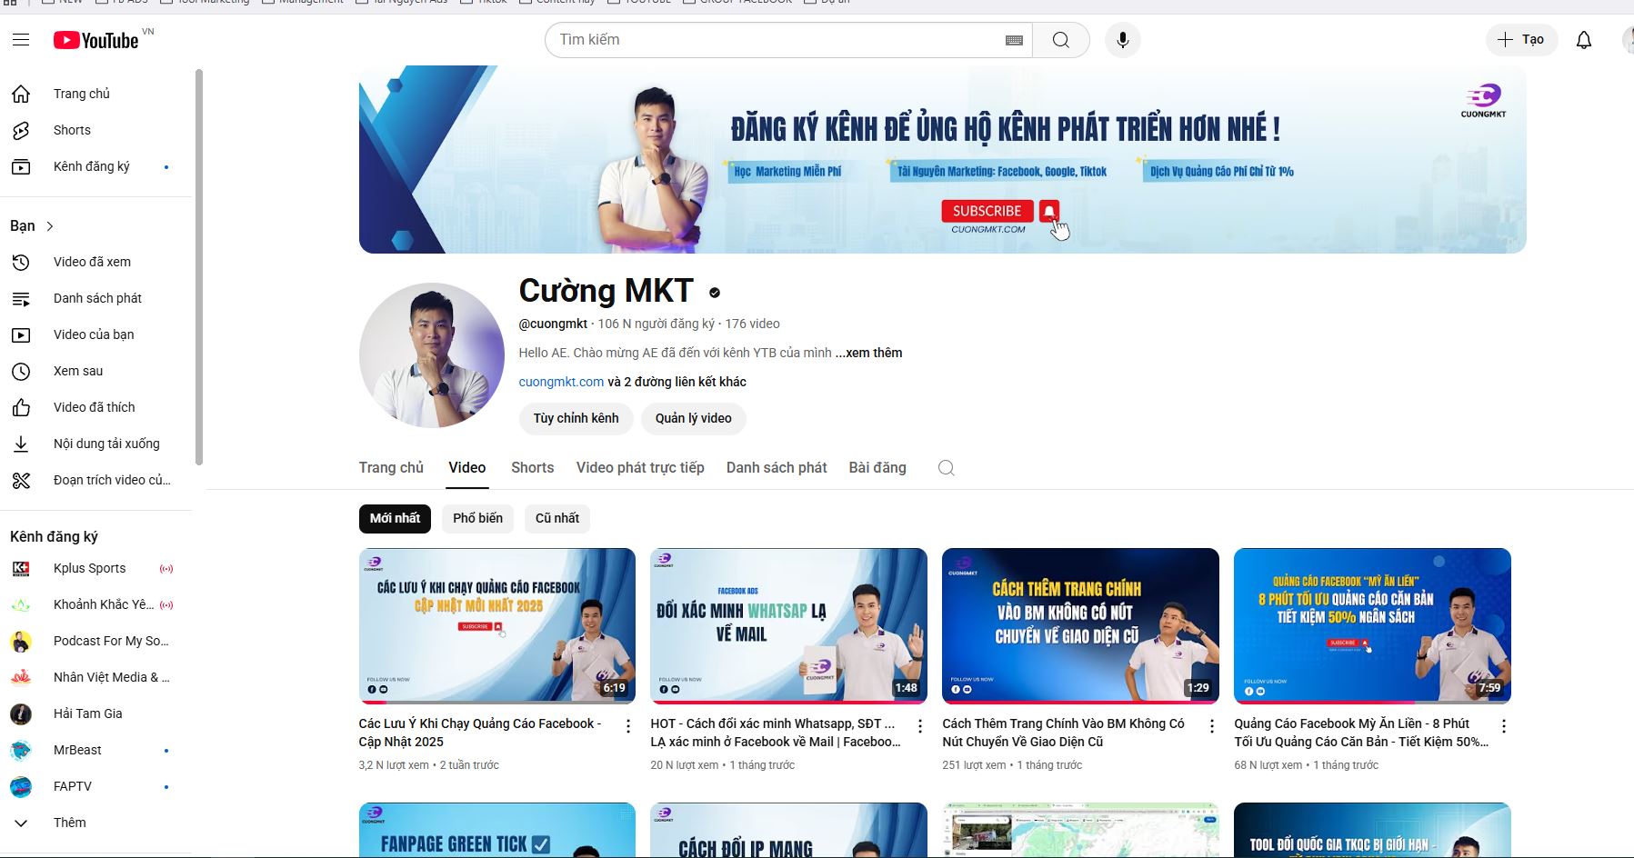Screen dimensions: 1634x858
Task: Open Đoạn trích video scissors icon
Action: point(21,480)
